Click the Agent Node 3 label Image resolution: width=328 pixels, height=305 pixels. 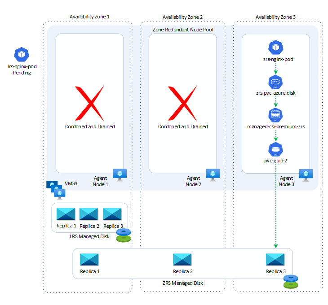[x=286, y=181]
